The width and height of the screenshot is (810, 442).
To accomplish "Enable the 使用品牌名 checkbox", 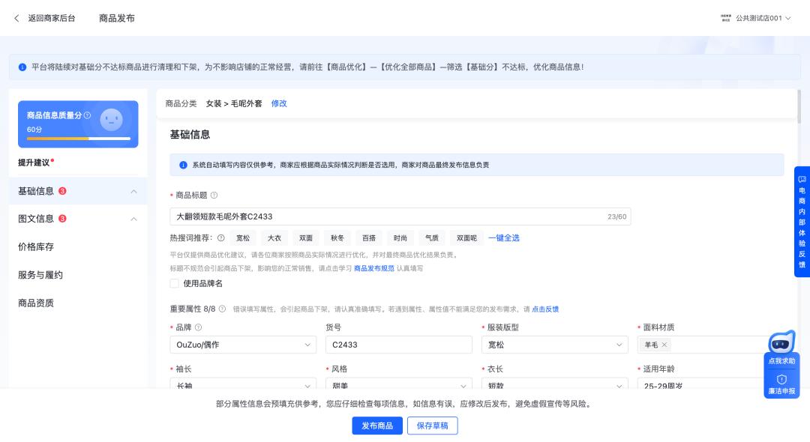I will pos(172,284).
